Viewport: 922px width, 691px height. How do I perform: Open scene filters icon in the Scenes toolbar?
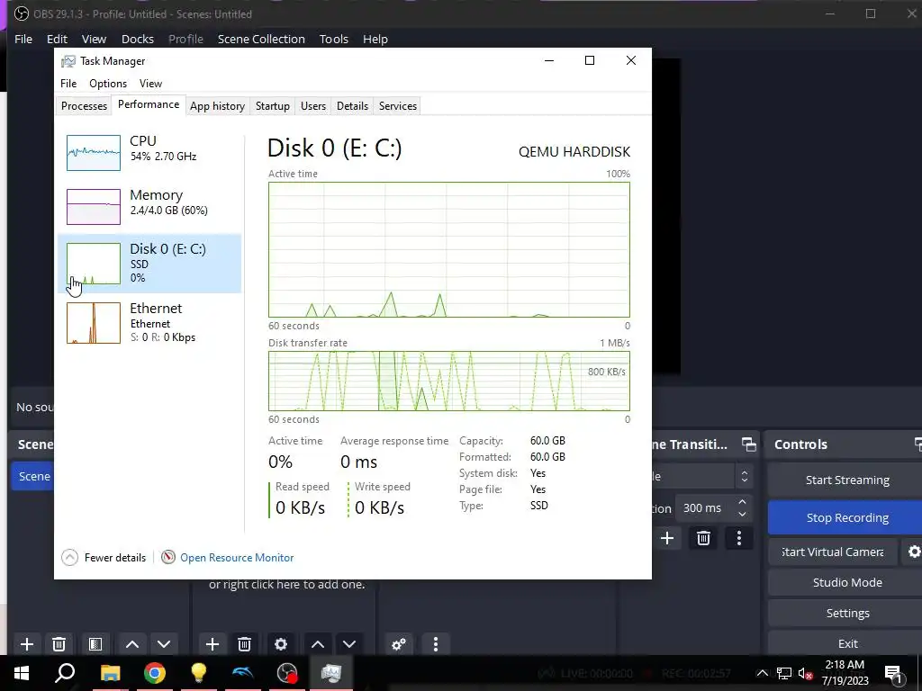95,644
